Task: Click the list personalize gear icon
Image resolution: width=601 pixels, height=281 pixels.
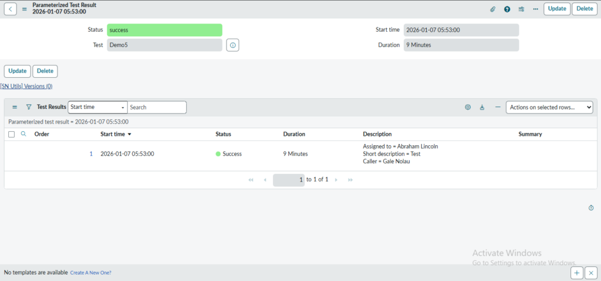Action: point(468,107)
